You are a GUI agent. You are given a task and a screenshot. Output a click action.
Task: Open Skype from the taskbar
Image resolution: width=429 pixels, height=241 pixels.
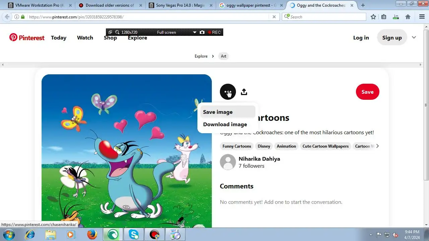[x=134, y=235]
